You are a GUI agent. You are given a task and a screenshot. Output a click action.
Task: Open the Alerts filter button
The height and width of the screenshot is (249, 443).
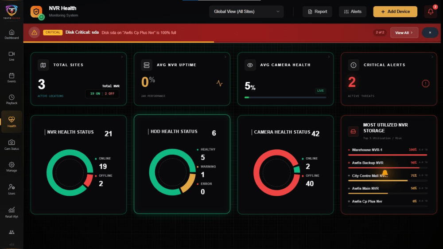pyautogui.click(x=353, y=12)
